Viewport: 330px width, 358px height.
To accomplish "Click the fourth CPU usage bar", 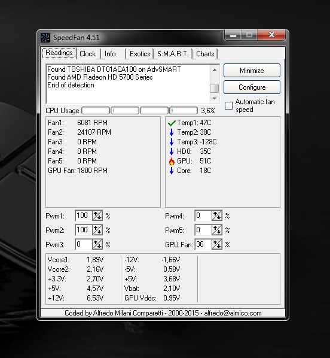I will pos(183,111).
